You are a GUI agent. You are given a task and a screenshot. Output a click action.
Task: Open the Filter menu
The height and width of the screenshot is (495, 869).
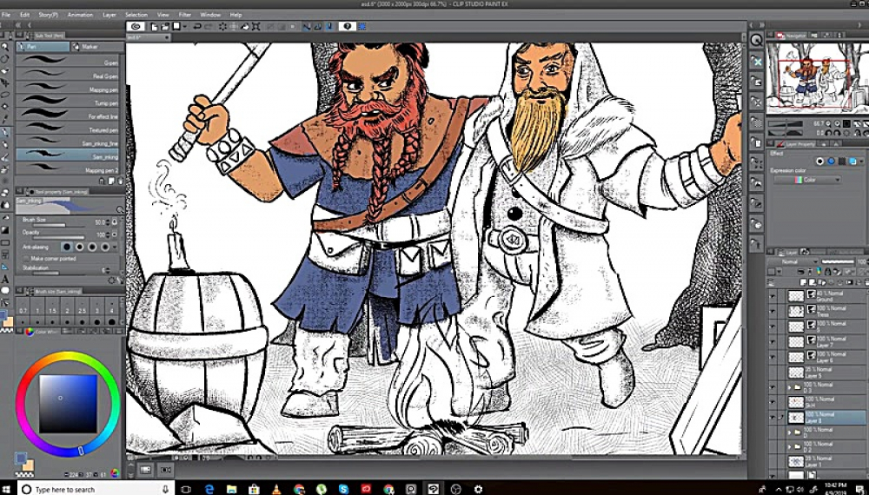click(184, 15)
